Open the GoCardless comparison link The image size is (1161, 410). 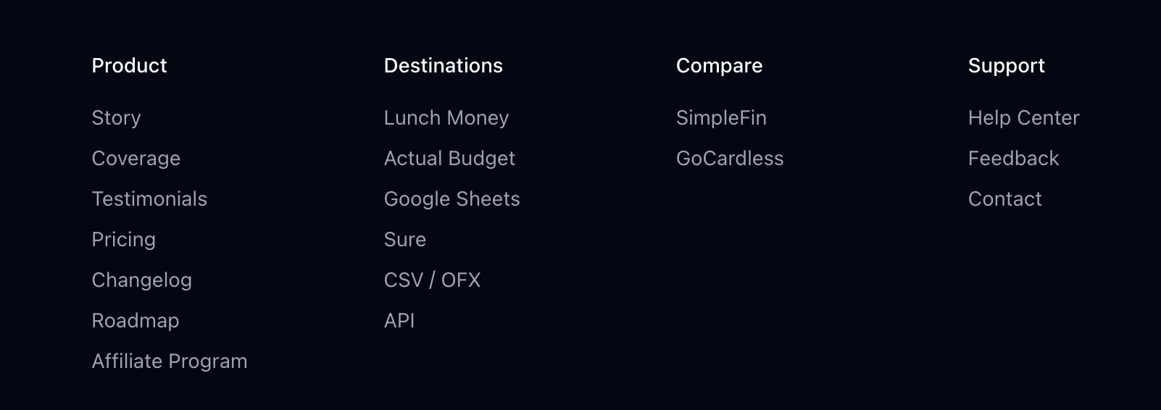click(x=729, y=159)
